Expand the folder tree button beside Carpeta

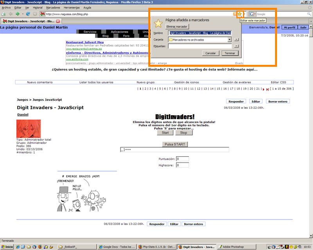[236, 39]
